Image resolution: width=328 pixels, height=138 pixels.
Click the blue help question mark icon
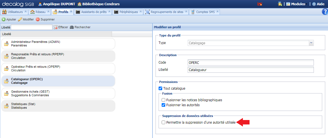coord(325,12)
